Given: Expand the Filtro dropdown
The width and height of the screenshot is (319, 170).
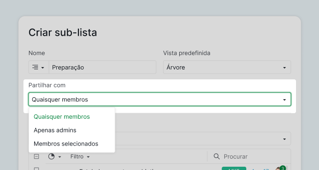Looking at the screenshot, I should [80, 156].
